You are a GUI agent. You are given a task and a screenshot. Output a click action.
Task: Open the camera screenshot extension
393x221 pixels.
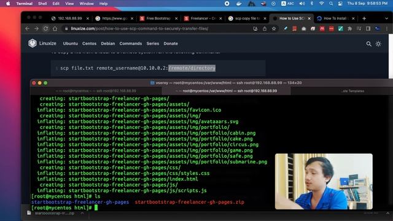304,29
